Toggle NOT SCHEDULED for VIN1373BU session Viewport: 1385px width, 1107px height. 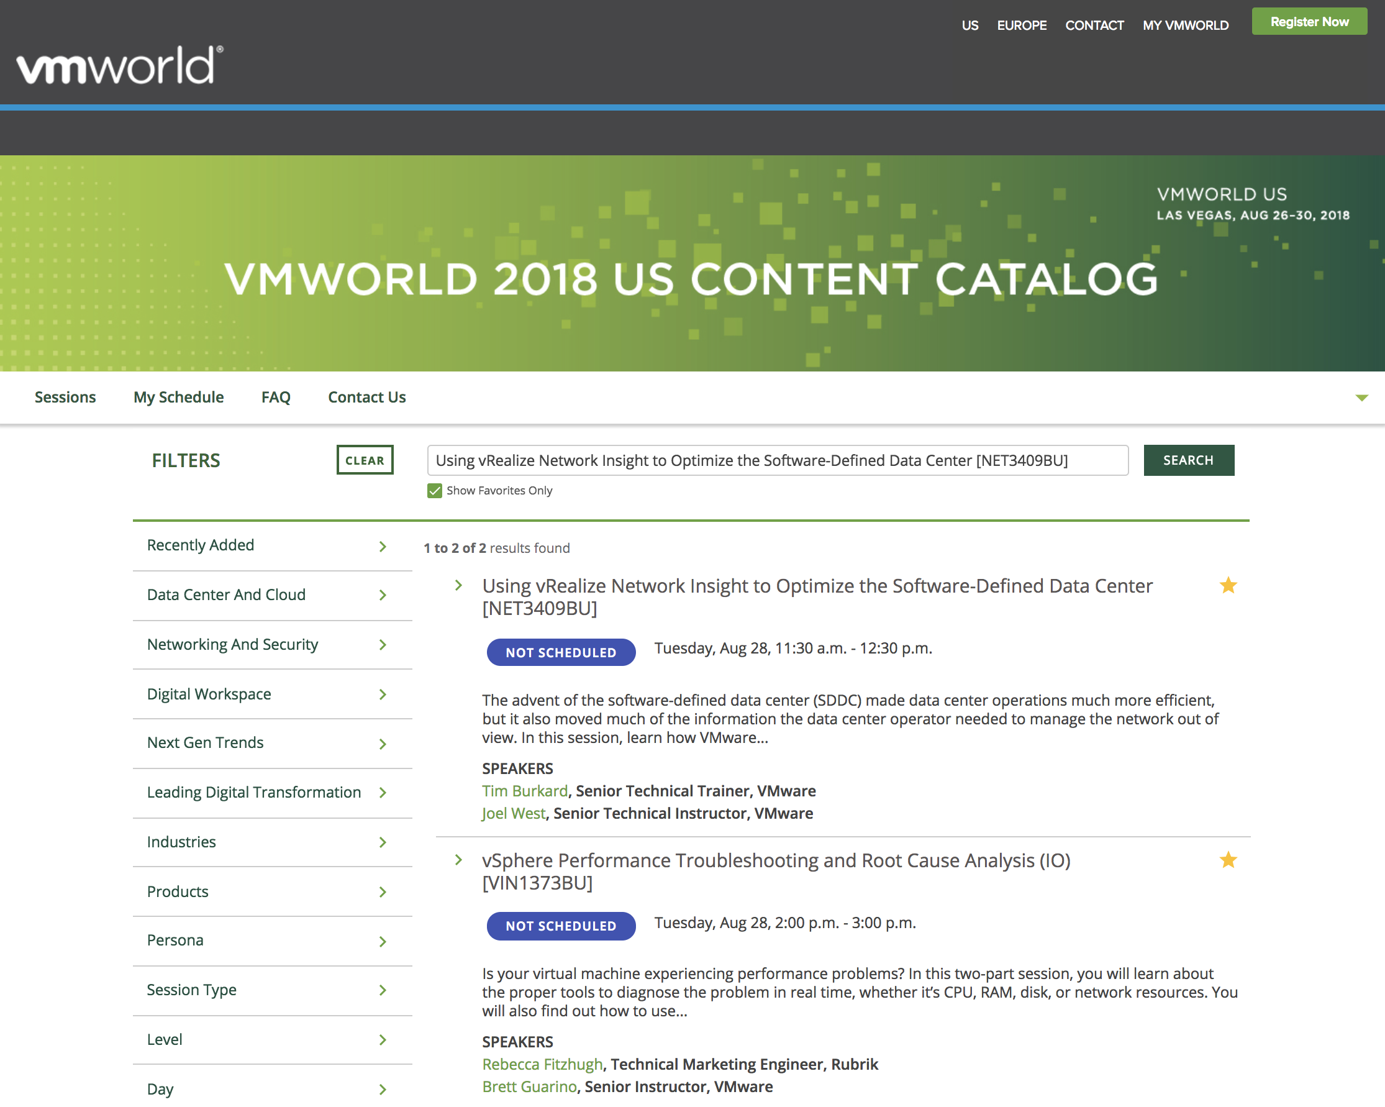coord(560,926)
